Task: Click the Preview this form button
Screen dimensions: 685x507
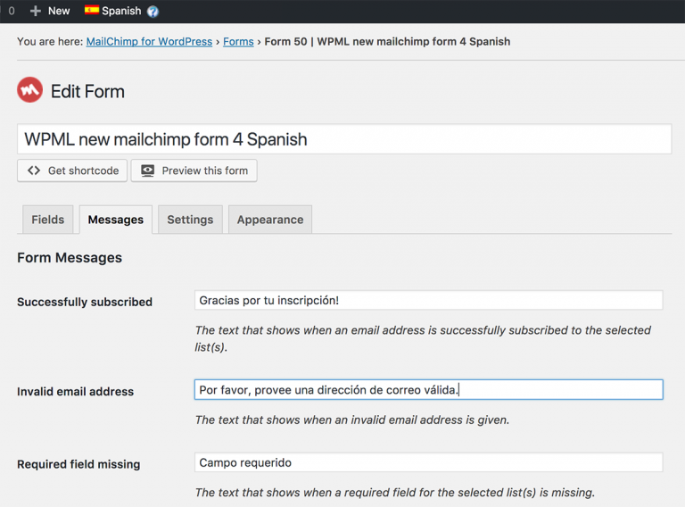Action: tap(194, 170)
